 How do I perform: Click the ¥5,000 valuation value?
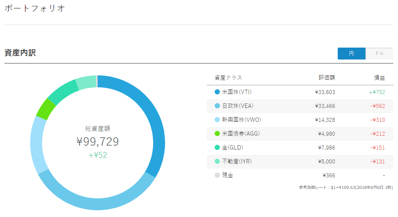click(327, 161)
